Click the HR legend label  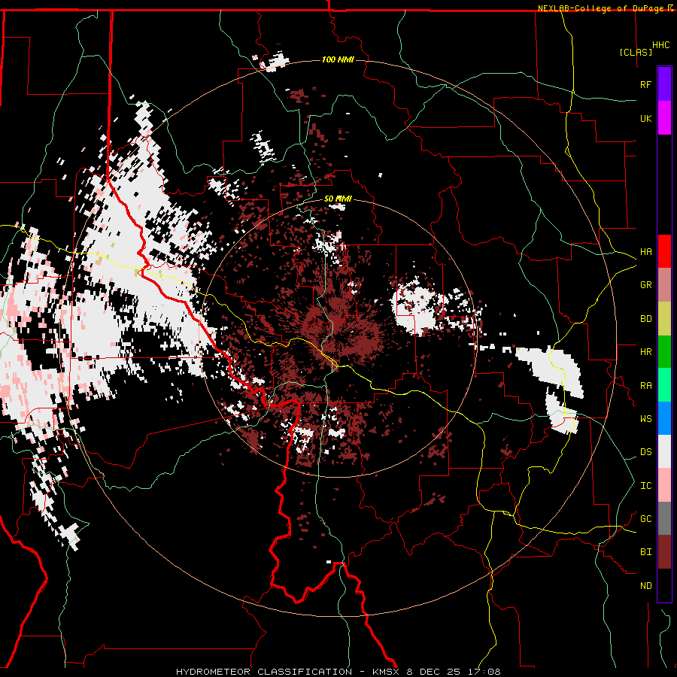click(x=646, y=352)
